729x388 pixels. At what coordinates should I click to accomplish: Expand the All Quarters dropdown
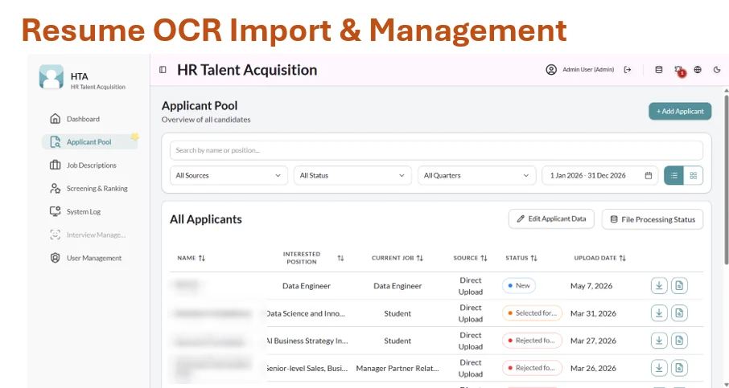point(476,175)
